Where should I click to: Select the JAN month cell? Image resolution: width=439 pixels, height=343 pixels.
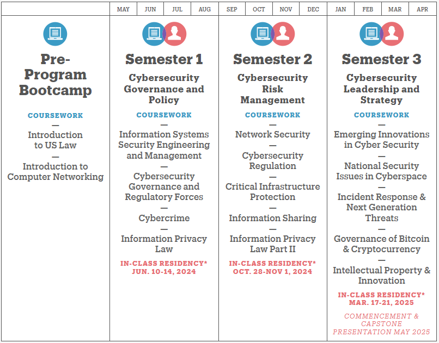(340, 9)
